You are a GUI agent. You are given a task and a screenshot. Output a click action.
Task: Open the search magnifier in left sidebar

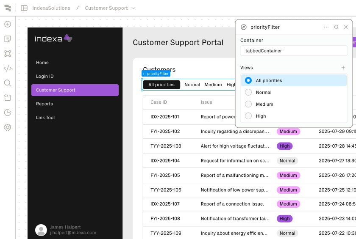point(8,83)
